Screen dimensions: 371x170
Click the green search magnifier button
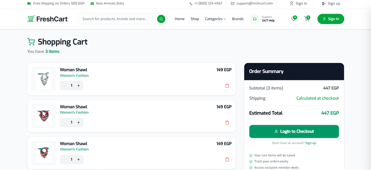point(161,19)
